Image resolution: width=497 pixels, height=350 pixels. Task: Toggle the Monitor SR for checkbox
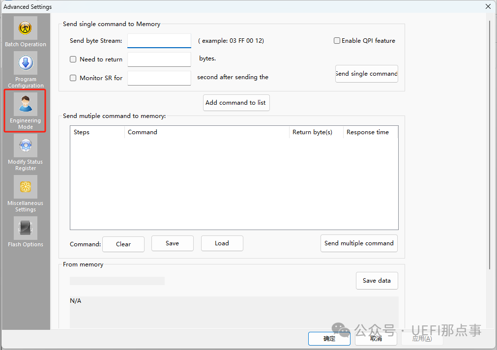[73, 78]
